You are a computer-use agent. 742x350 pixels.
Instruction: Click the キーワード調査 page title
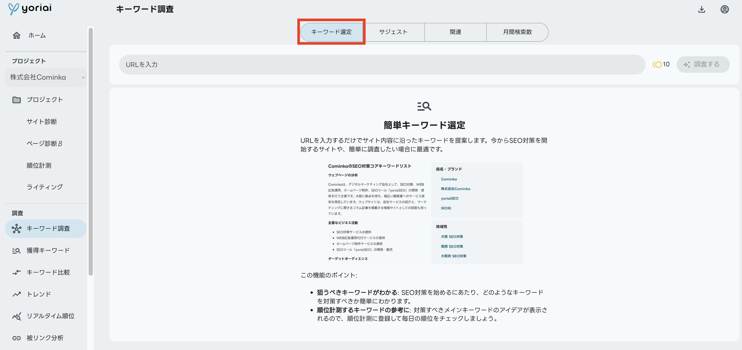[145, 9]
